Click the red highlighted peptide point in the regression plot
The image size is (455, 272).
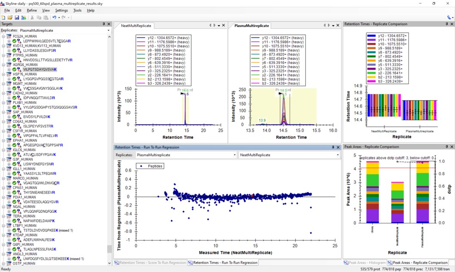tap(252, 196)
